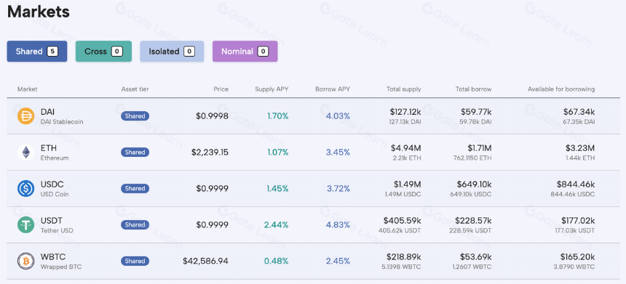Image resolution: width=626 pixels, height=284 pixels.
Task: Click the 4.83% borrow APY value
Action: click(x=338, y=224)
